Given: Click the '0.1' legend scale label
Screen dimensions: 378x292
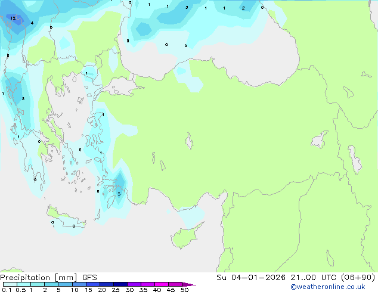Looking at the screenshot, I should [x=7, y=290].
